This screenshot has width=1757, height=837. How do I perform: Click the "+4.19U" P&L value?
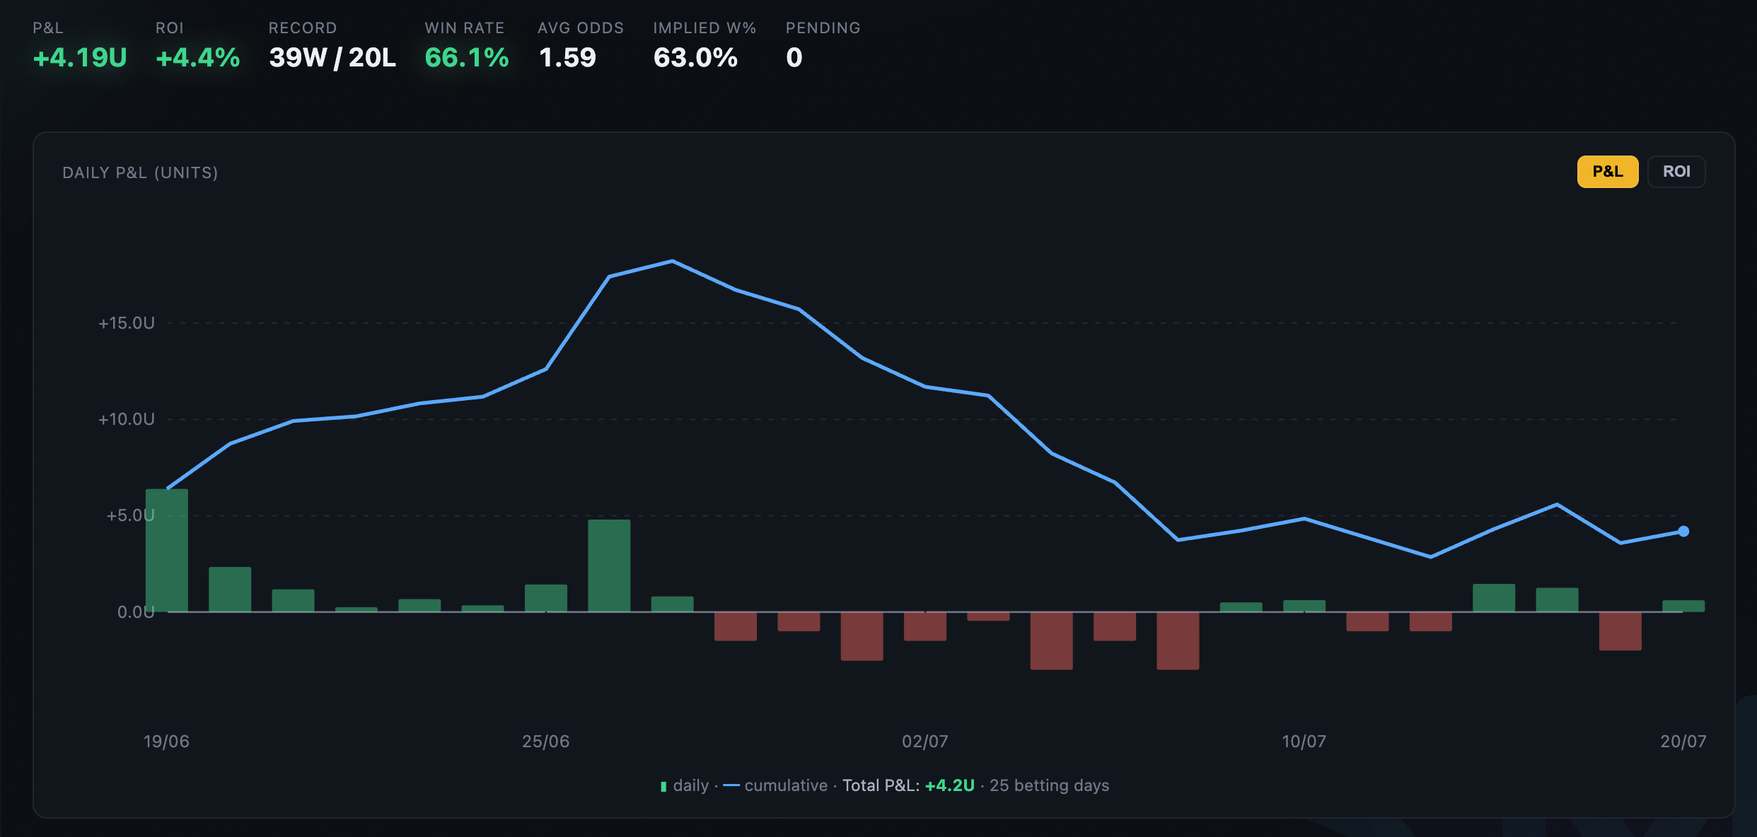coord(80,57)
